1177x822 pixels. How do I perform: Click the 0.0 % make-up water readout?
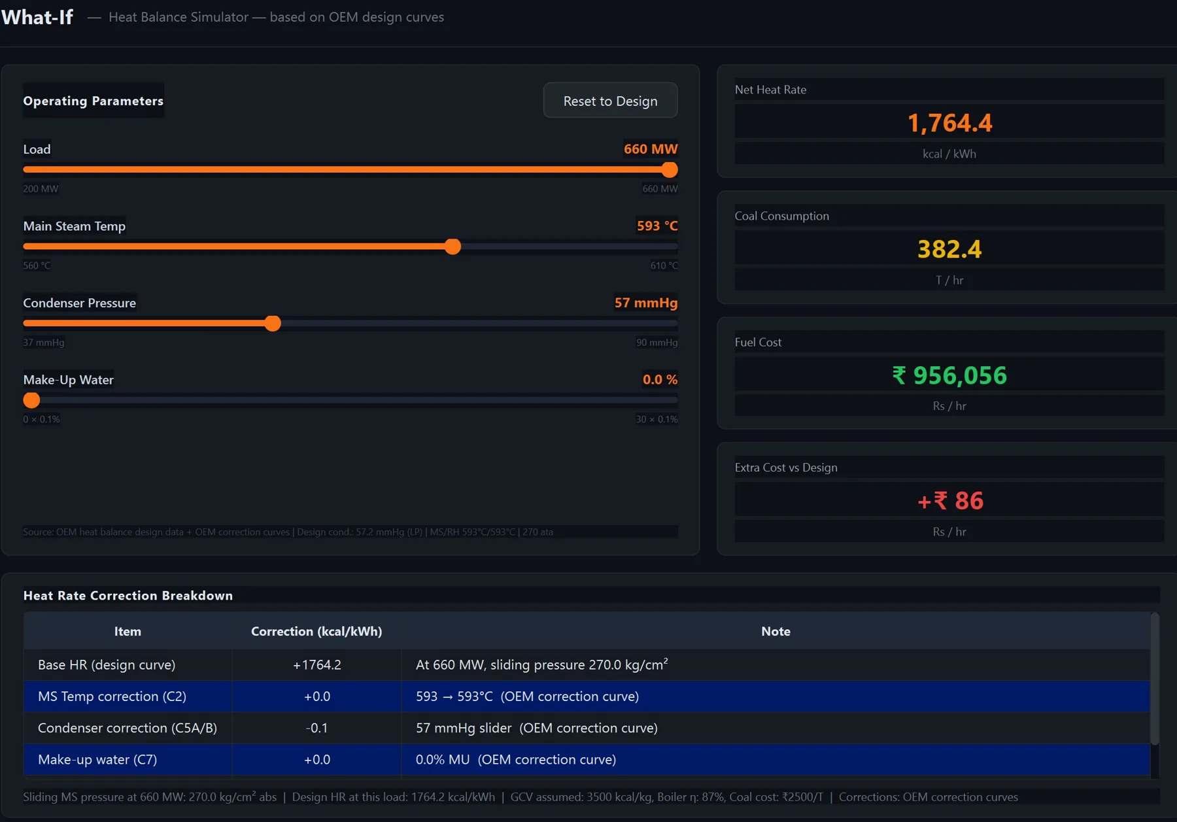click(660, 379)
